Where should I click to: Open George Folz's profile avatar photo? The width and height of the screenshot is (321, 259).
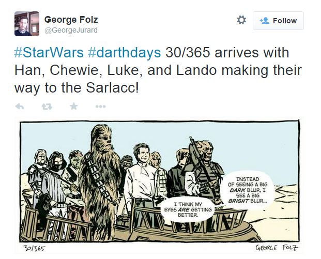click(x=27, y=24)
